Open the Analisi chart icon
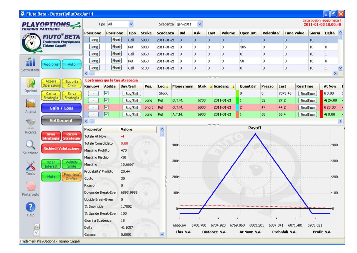The width and height of the screenshot is (357, 253). point(30,104)
